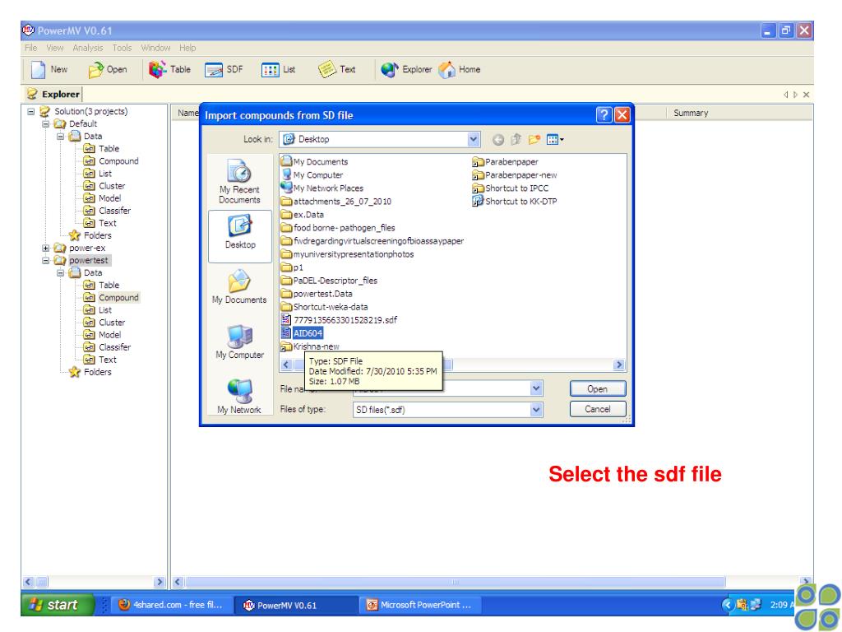Screen dimensions: 842x632
Task: Click the Cancel button in dialog
Action: click(x=598, y=409)
